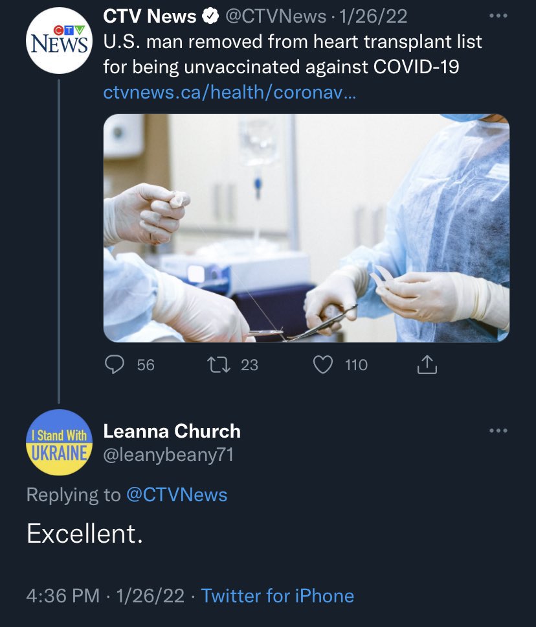This screenshot has width=536, height=627.
Task: Open the I Stand With Ukraine avatar
Action: 59,443
